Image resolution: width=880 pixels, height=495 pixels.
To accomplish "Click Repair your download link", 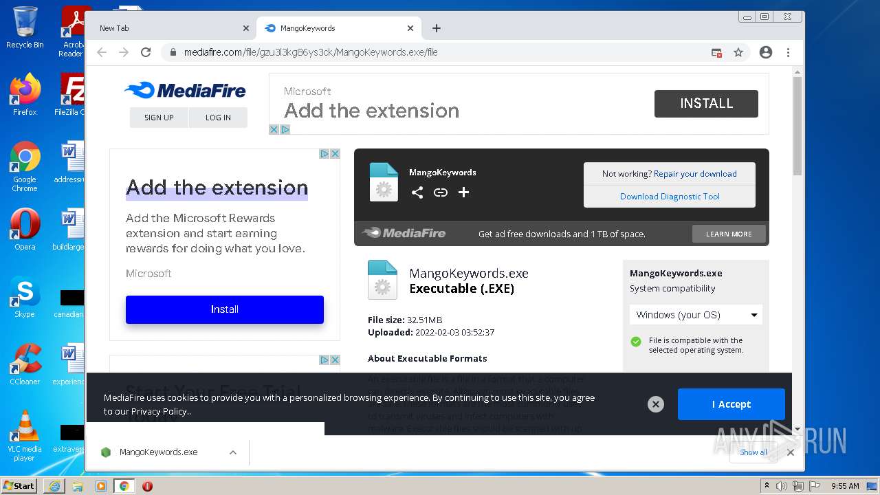I will tap(695, 174).
